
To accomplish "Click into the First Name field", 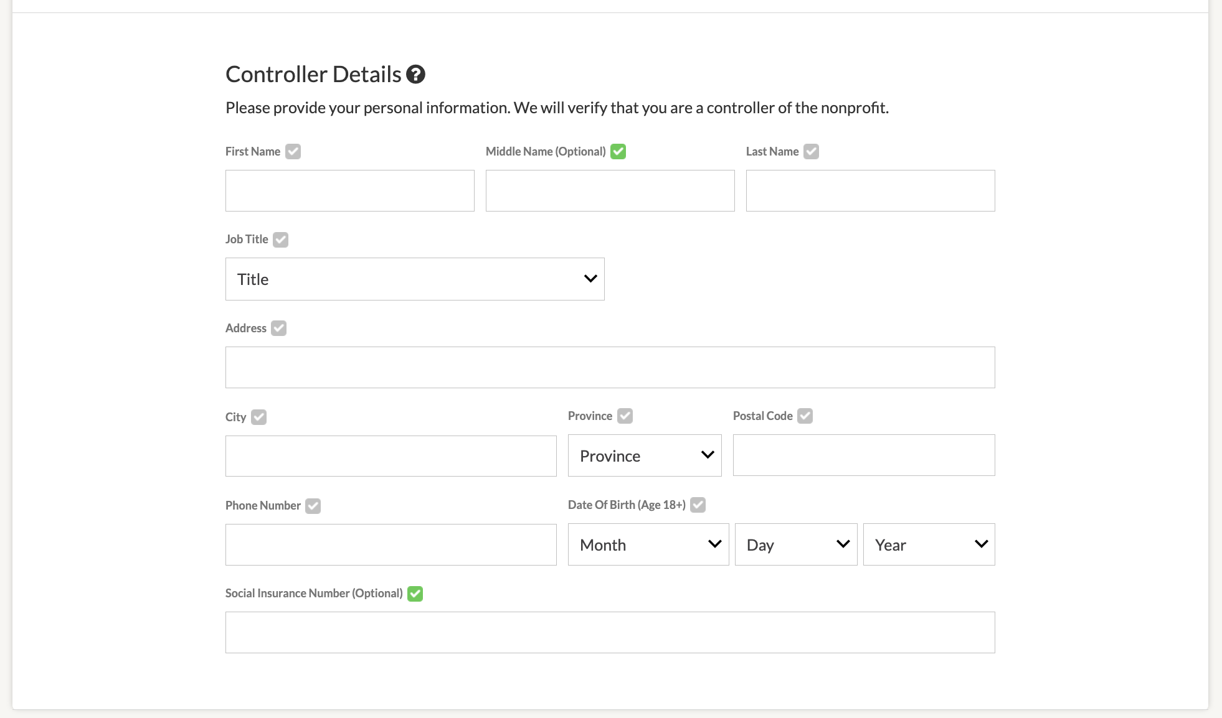I will click(350, 191).
